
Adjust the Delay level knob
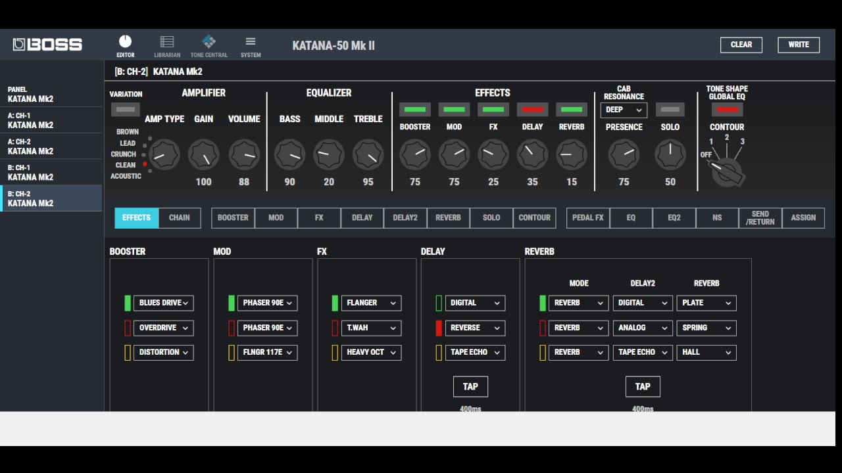532,155
